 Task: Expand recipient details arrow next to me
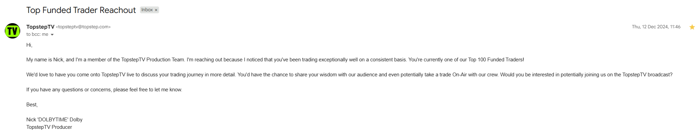52,35
